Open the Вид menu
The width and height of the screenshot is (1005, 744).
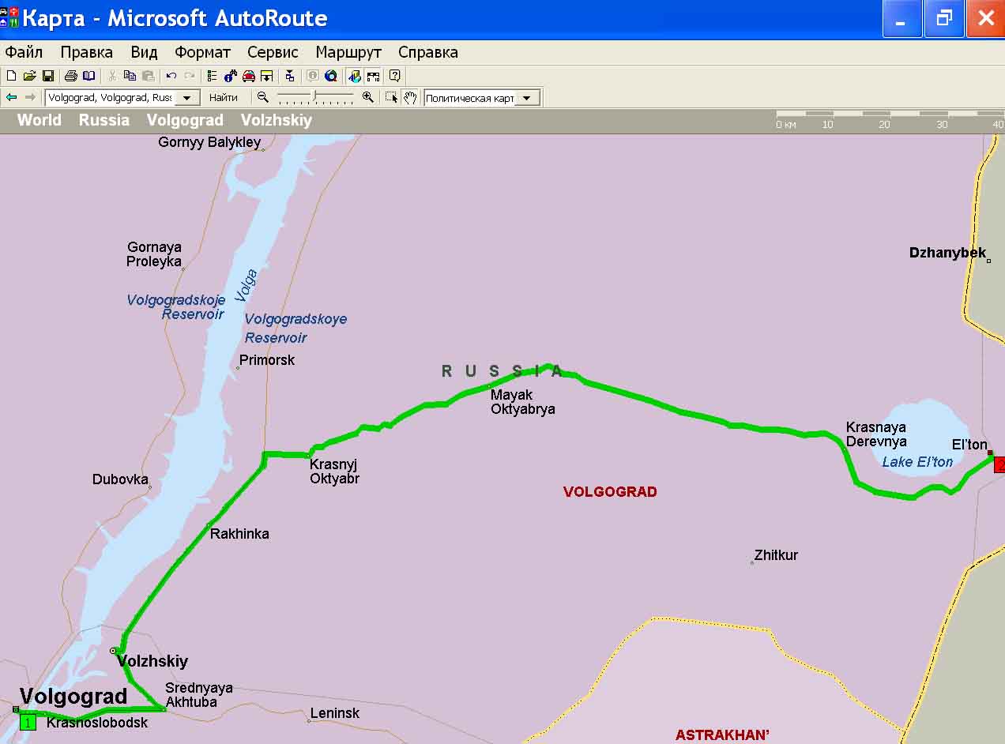point(144,52)
